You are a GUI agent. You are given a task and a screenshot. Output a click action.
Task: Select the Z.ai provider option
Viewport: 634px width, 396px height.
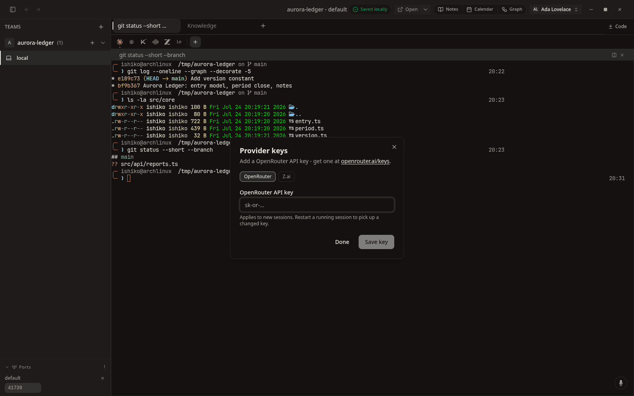tap(286, 177)
